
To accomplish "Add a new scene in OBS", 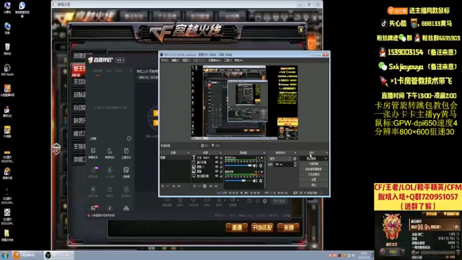I will 162,186.
